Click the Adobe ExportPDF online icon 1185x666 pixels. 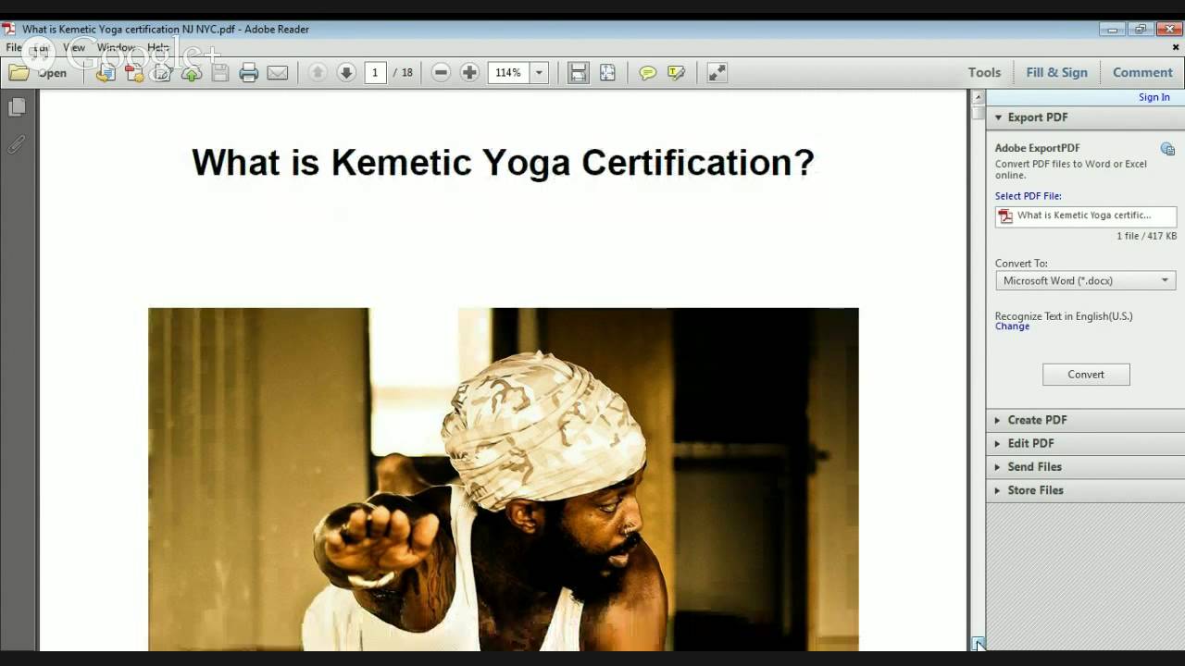[x=1167, y=149]
